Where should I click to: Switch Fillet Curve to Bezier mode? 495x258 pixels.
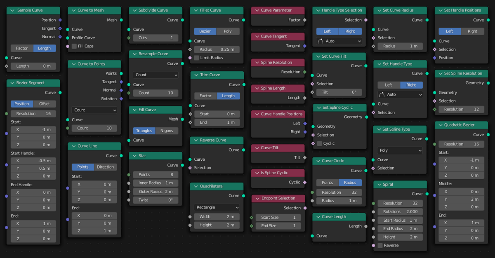[205, 31]
